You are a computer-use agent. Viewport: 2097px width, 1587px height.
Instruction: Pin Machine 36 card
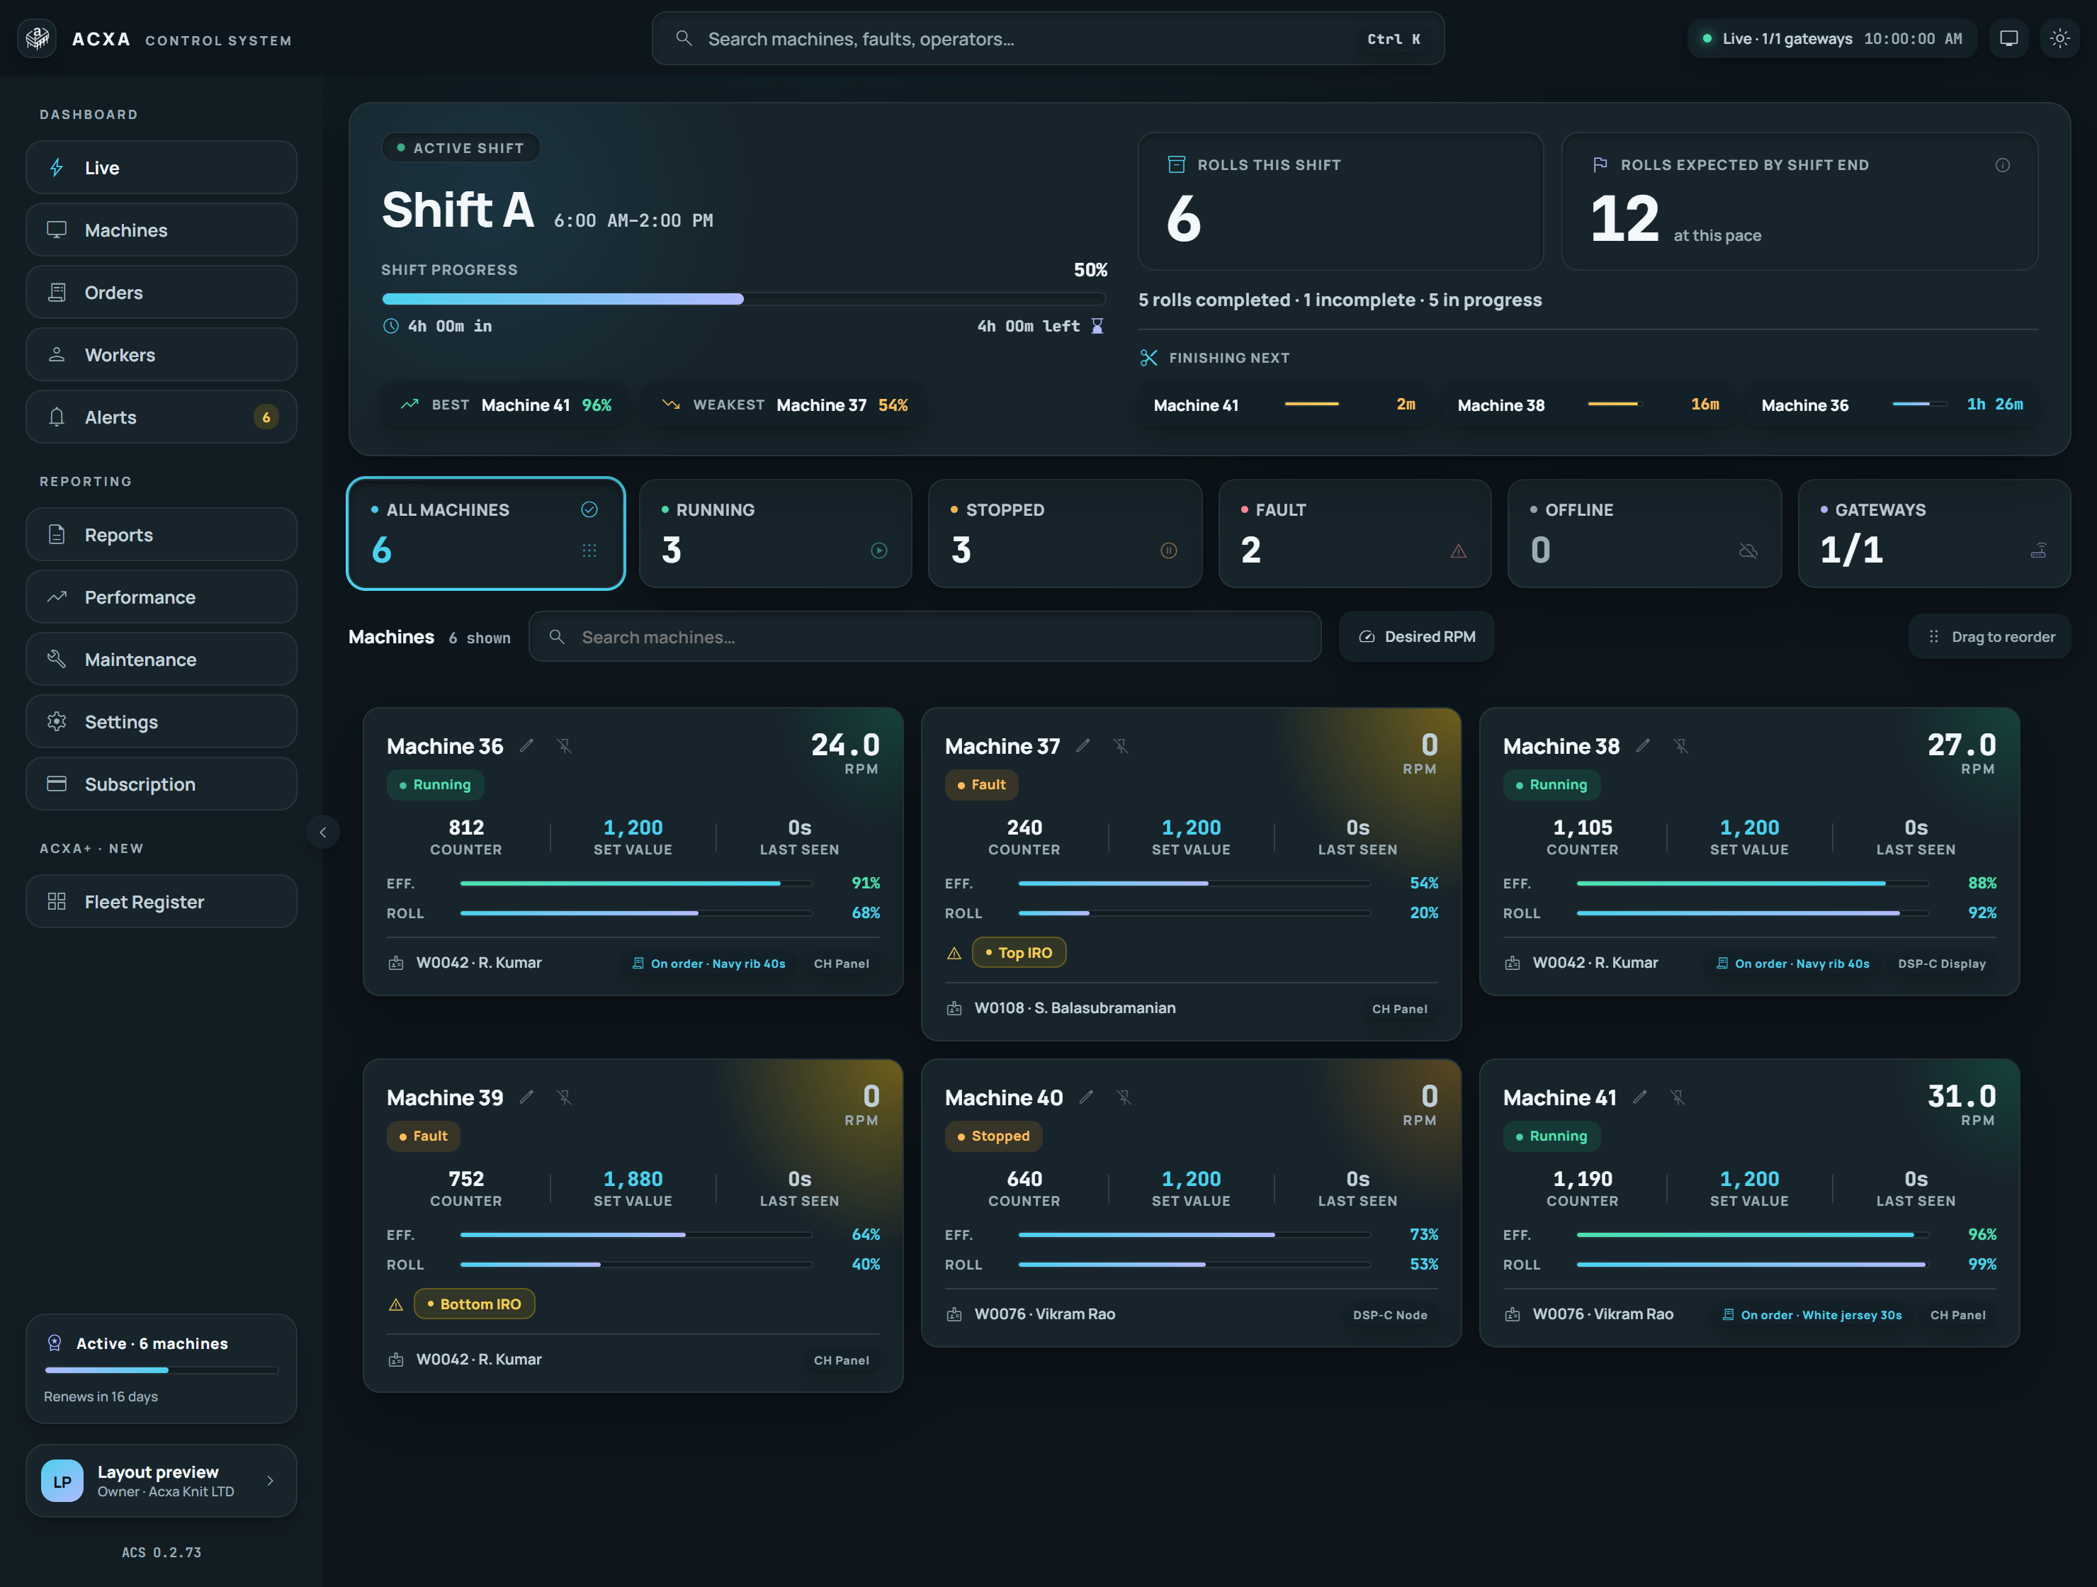point(564,746)
